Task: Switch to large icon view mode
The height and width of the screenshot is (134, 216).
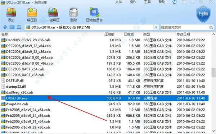Action: point(12,27)
